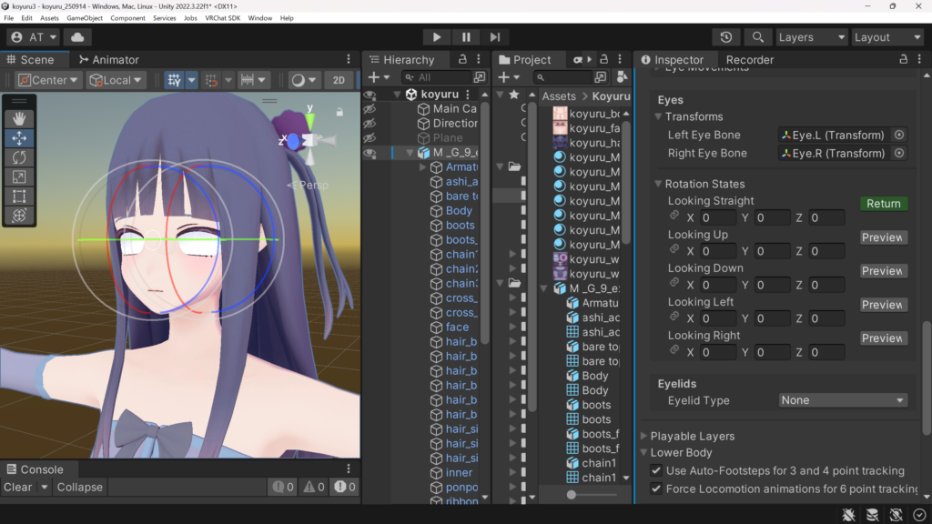Click the Pause button
This screenshot has height=524, width=932.
[466, 37]
